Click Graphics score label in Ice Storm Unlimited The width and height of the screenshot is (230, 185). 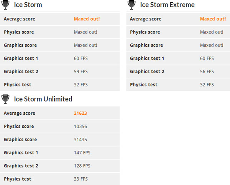20,140
